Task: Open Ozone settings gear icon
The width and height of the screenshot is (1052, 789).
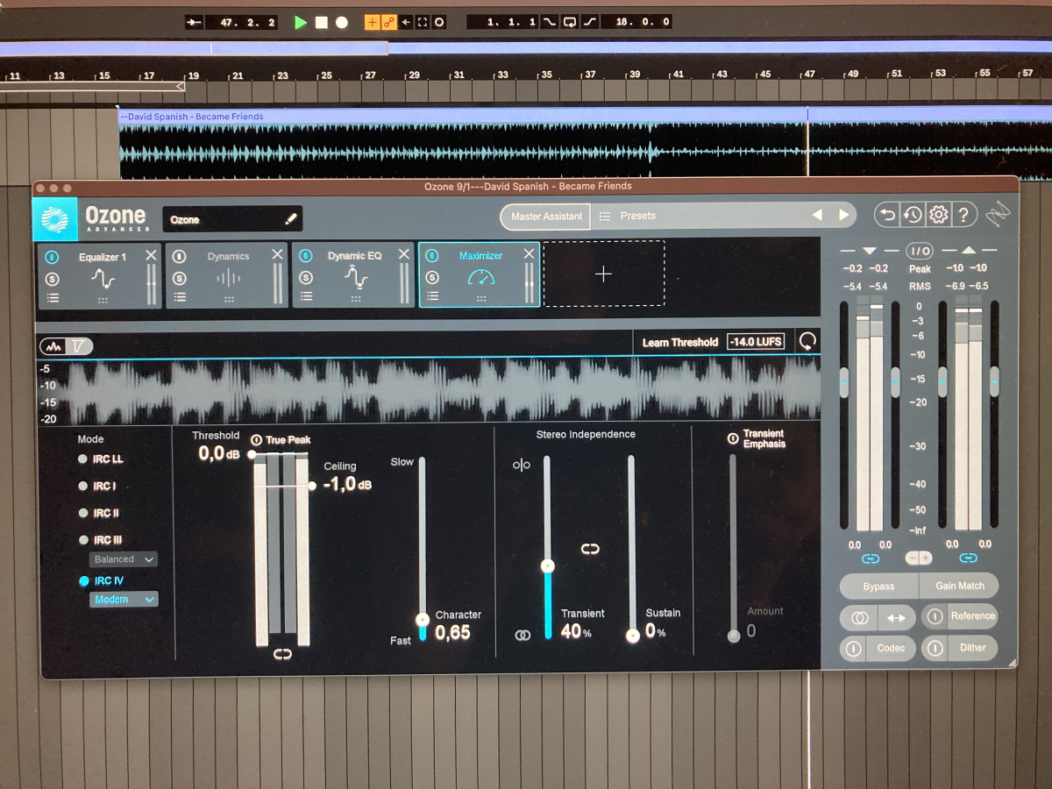Action: (938, 215)
